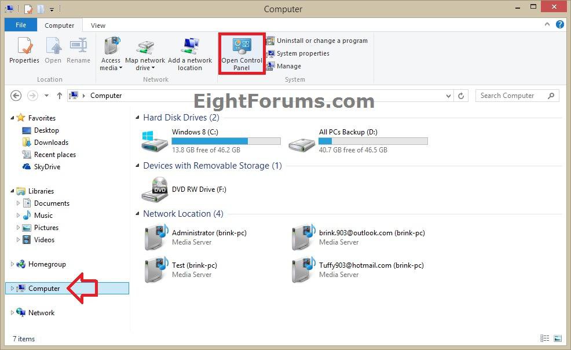571x350 pixels.
Task: Click Computer in the address bar
Action: click(x=106, y=96)
